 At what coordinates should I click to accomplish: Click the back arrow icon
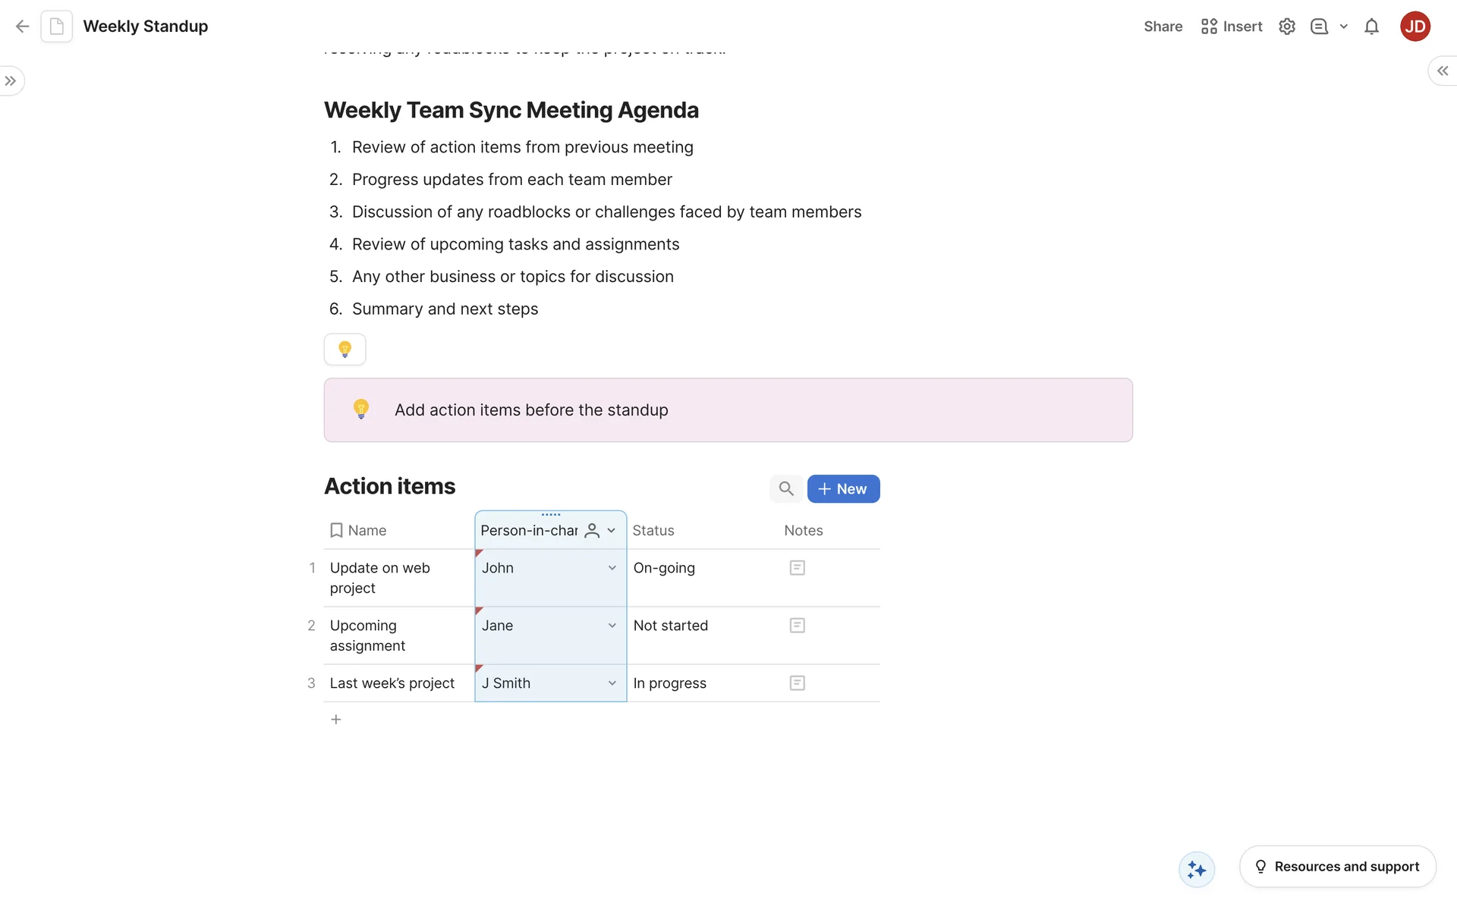(x=22, y=27)
